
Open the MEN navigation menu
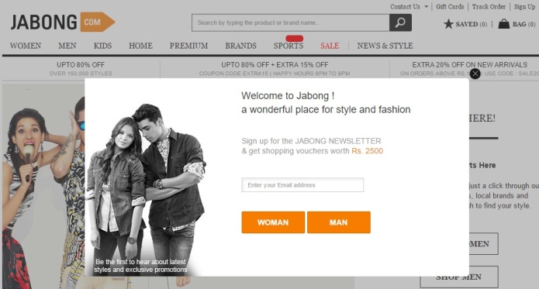[67, 46]
